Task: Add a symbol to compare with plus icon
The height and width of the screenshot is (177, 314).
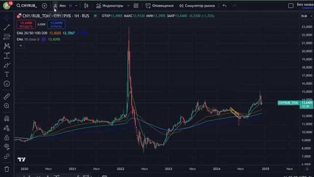Action: pyautogui.click(x=45, y=5)
